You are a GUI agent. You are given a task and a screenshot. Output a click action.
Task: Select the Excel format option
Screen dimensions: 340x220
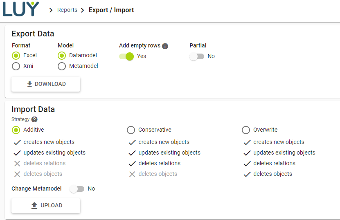(16, 56)
